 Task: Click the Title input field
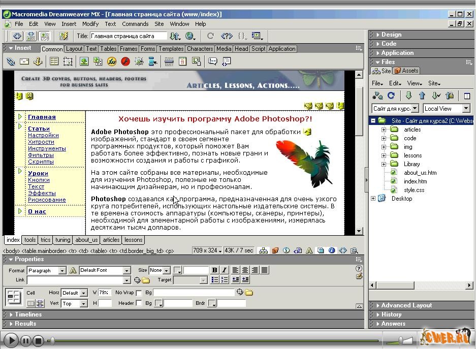129,36
